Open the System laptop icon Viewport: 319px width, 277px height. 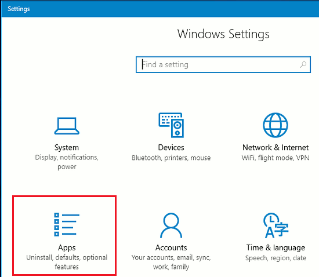tap(67, 126)
